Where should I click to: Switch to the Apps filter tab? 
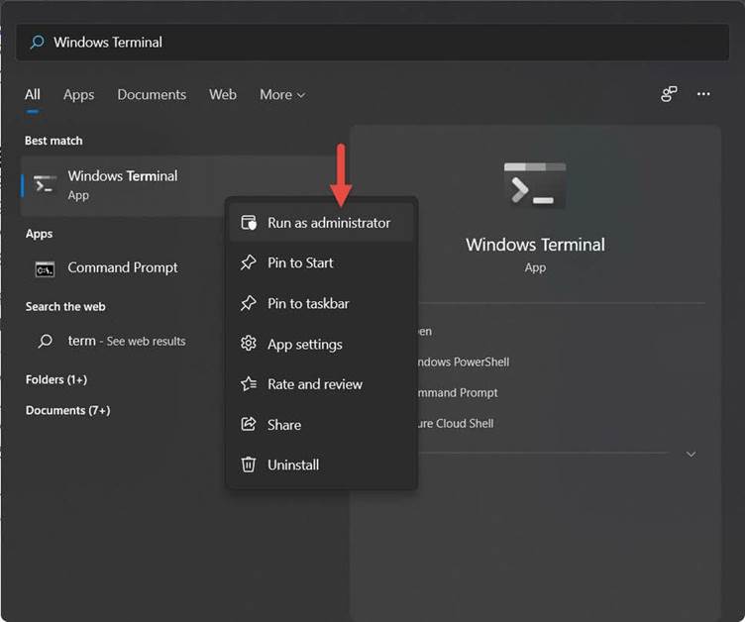coord(79,94)
